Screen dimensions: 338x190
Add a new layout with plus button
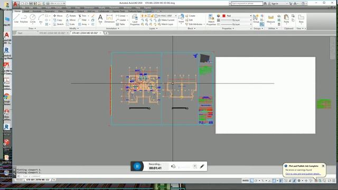[54, 179]
